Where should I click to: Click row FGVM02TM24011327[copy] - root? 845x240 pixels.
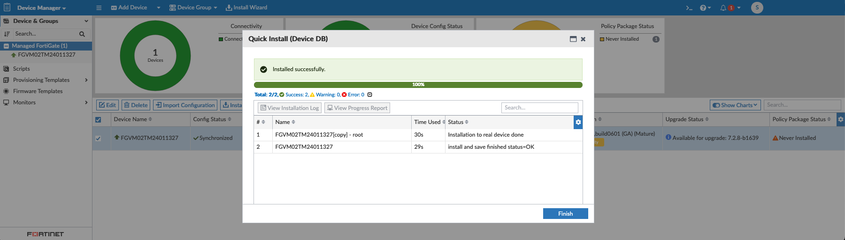[418, 135]
